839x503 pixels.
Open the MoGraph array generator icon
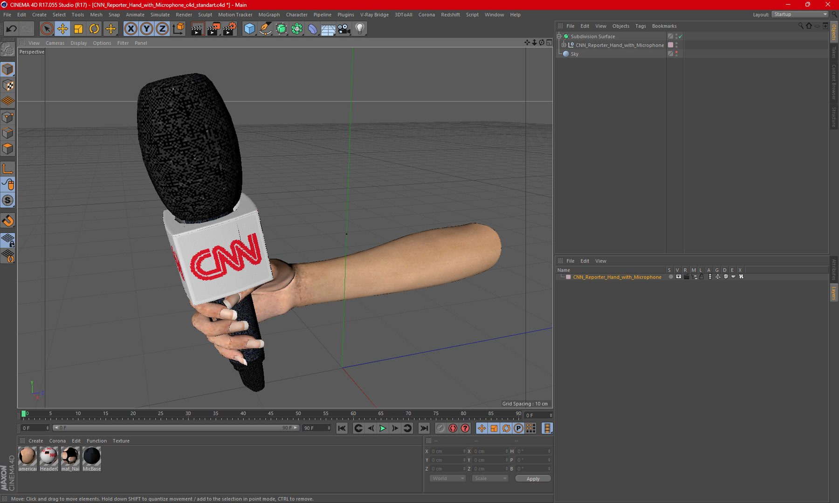click(x=297, y=29)
